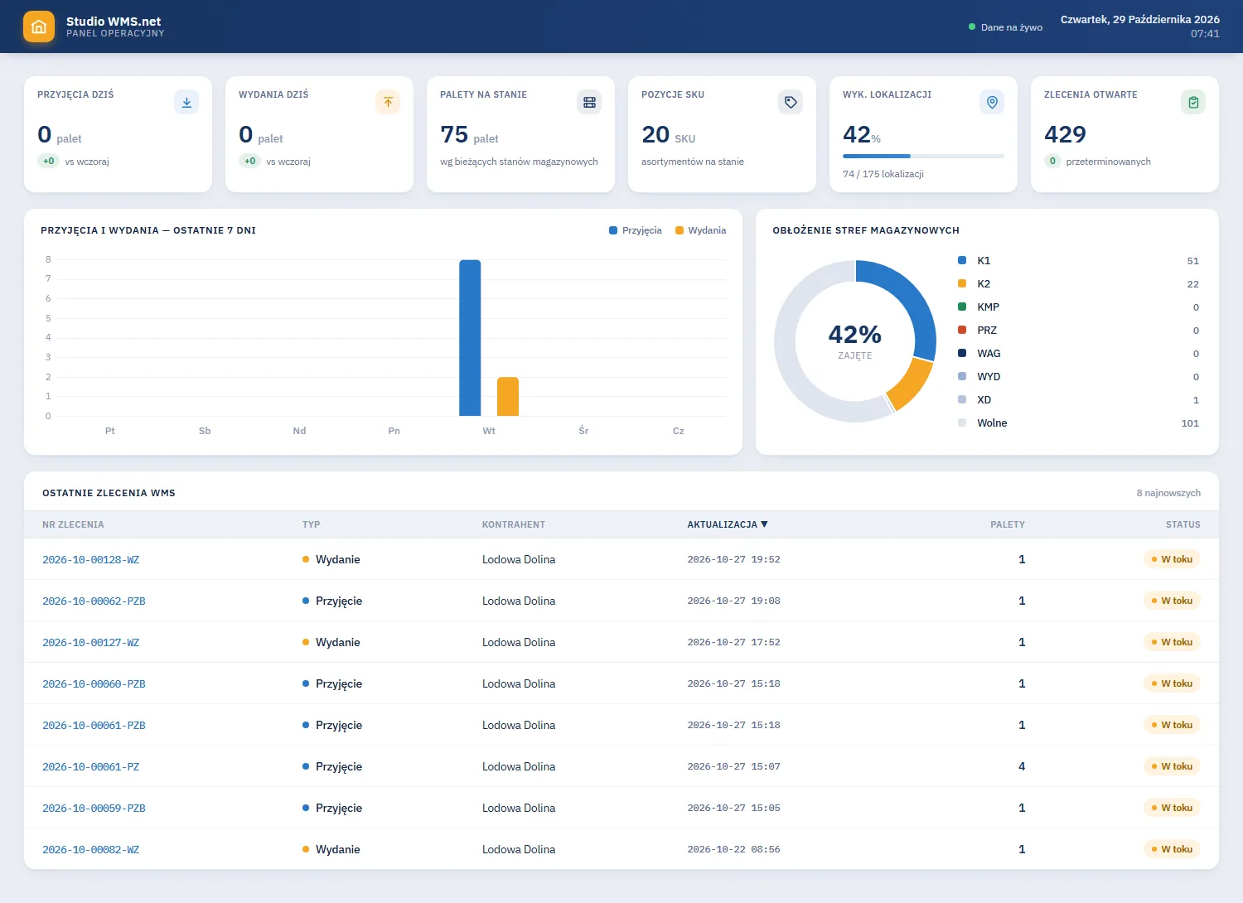Open order 2026-10-00127-WZ
The width and height of the screenshot is (1243, 903).
[91, 642]
